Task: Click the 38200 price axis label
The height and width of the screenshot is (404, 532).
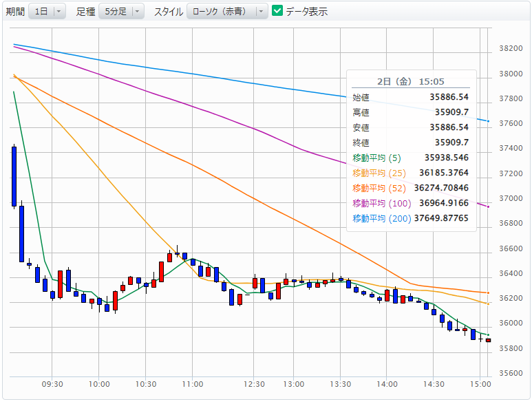Action: (510, 49)
